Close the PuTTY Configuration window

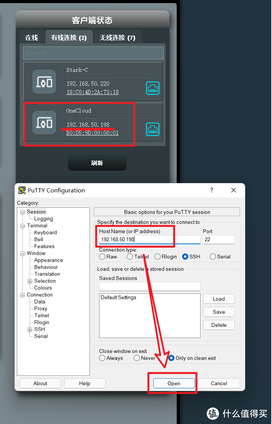tap(234, 190)
